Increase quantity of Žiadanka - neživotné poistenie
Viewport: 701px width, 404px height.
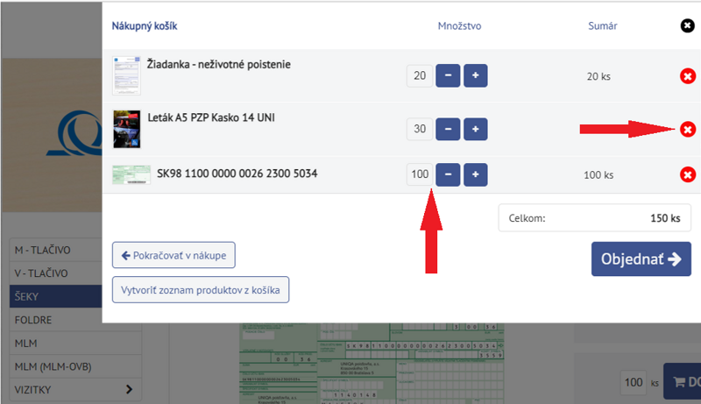[x=475, y=75]
